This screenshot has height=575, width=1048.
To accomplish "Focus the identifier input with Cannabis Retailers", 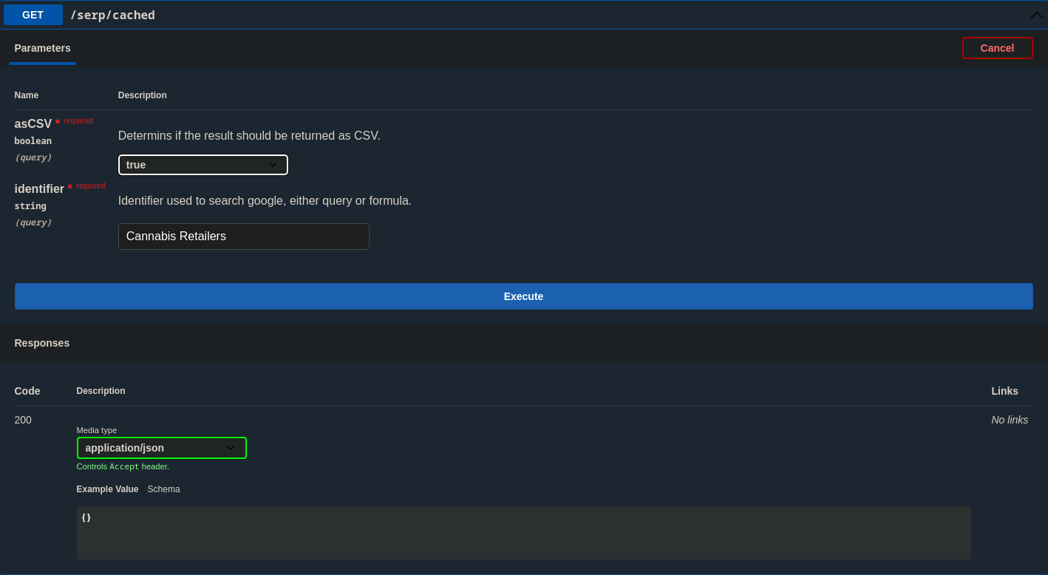I will point(243,237).
